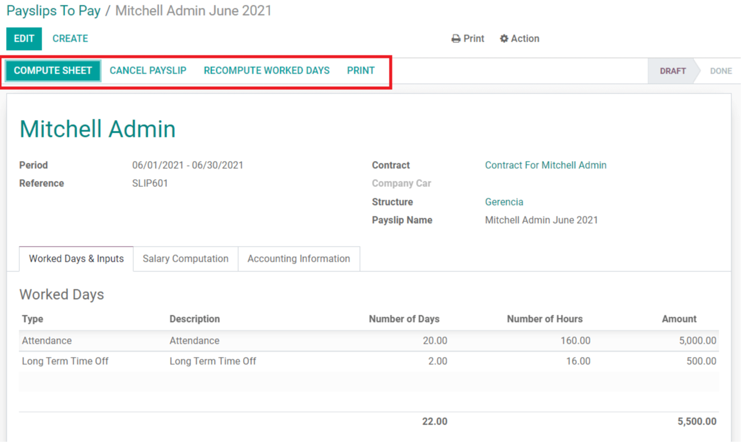Screen dimensions: 741x442
Task: Click the 500.00 amount value
Action: pos(701,361)
